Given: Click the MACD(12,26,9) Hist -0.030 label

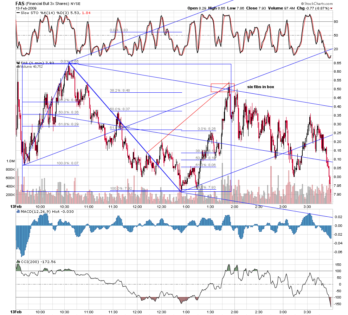Looking at the screenshot, I should [47, 211].
